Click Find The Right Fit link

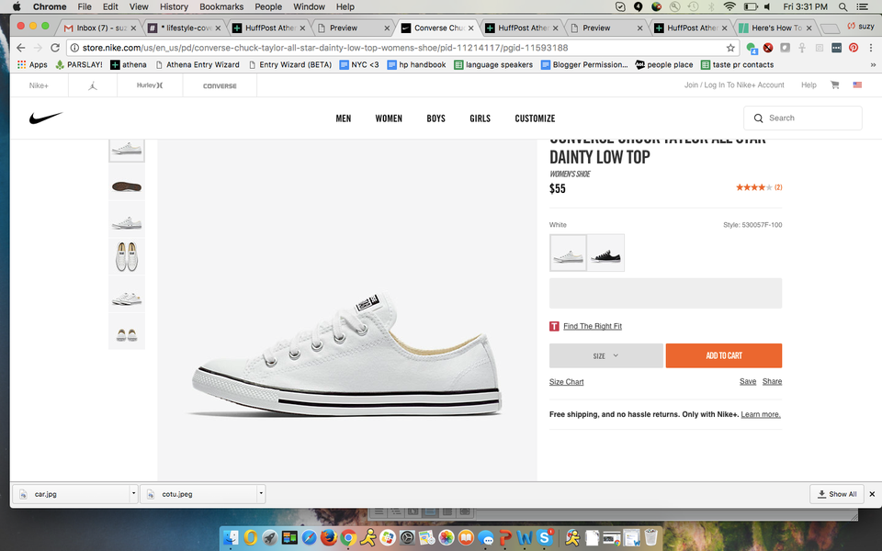pos(593,326)
